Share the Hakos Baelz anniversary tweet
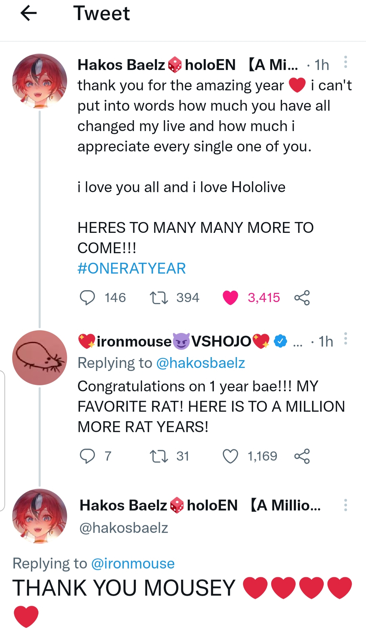Viewport: 366px width, 630px height. coord(302,298)
